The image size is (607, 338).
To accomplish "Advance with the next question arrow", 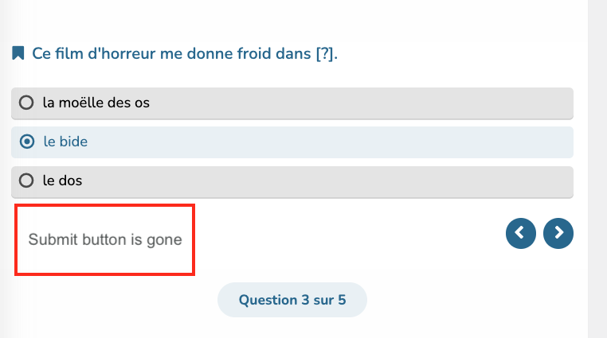I will tap(558, 233).
